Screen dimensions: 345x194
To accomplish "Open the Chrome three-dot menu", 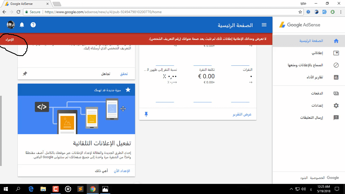I will tap(341, 12).
